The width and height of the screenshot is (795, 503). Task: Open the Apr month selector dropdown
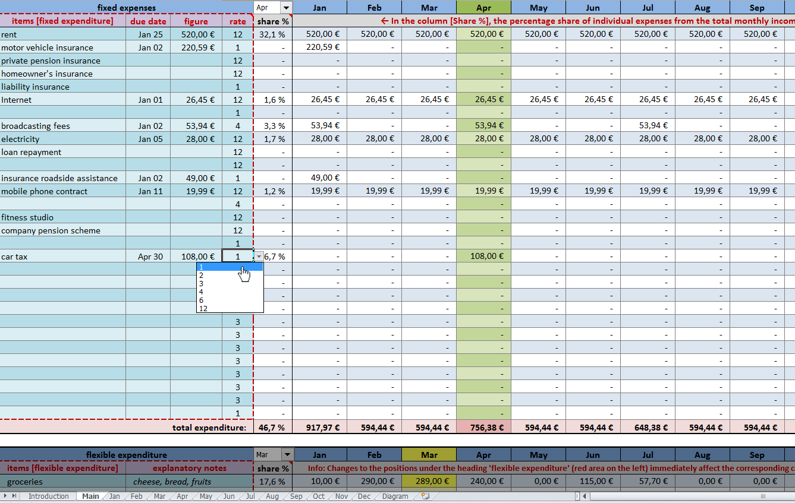click(x=287, y=8)
